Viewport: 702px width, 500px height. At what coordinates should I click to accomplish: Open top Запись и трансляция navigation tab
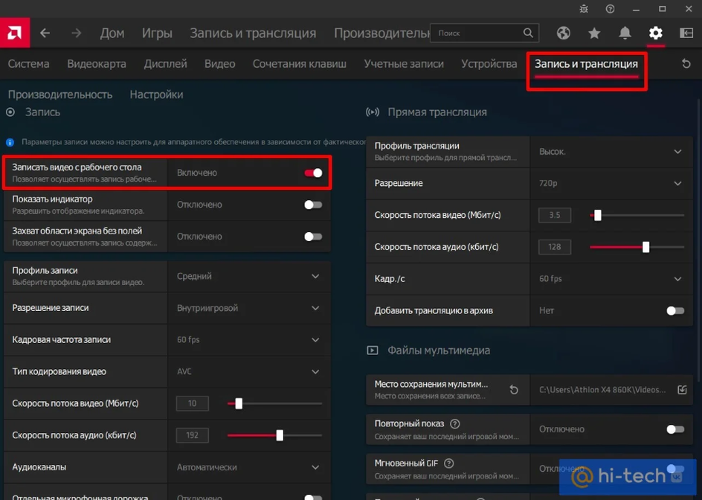pyautogui.click(x=253, y=33)
